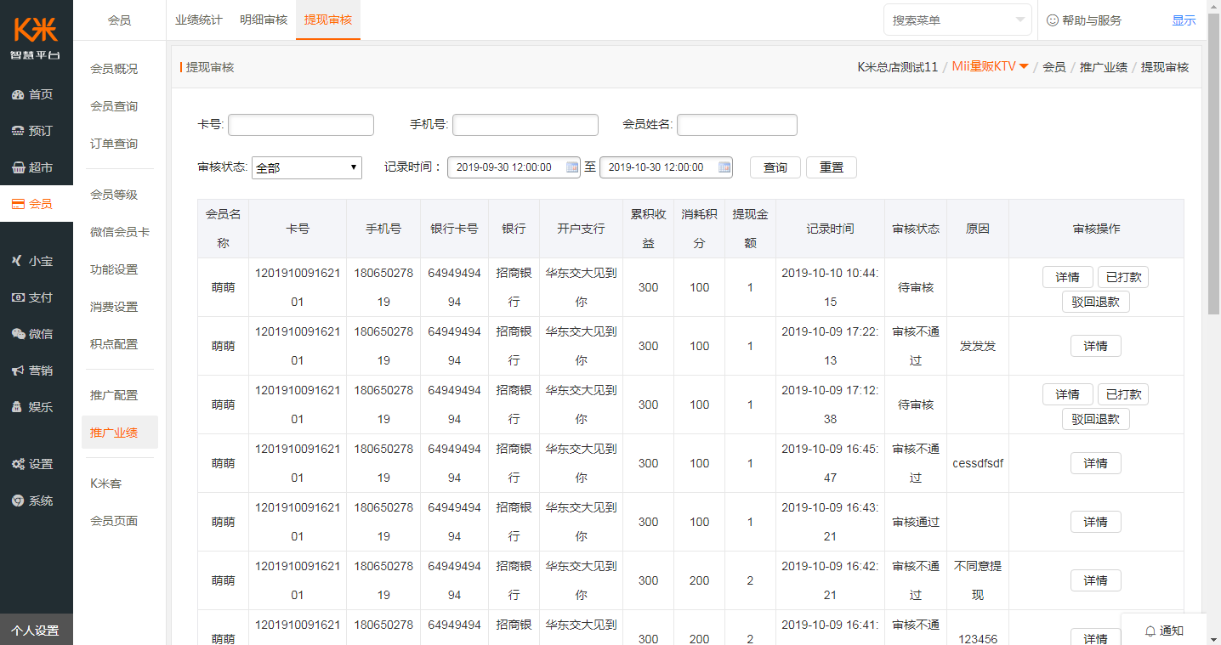Open 订单查询 in the submenu
This screenshot has width=1221, height=645.
tap(114, 144)
